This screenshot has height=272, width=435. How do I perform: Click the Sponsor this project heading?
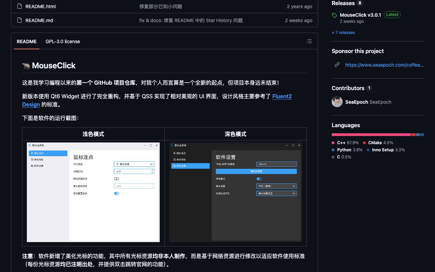358,51
